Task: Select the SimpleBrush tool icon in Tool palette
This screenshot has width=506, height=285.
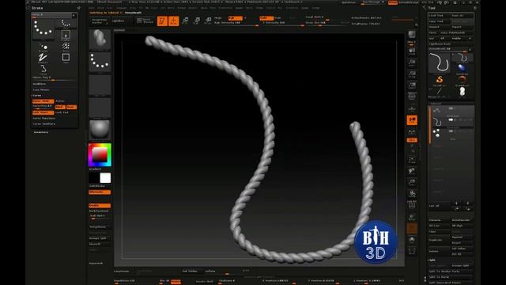Action: pyautogui.click(x=440, y=80)
